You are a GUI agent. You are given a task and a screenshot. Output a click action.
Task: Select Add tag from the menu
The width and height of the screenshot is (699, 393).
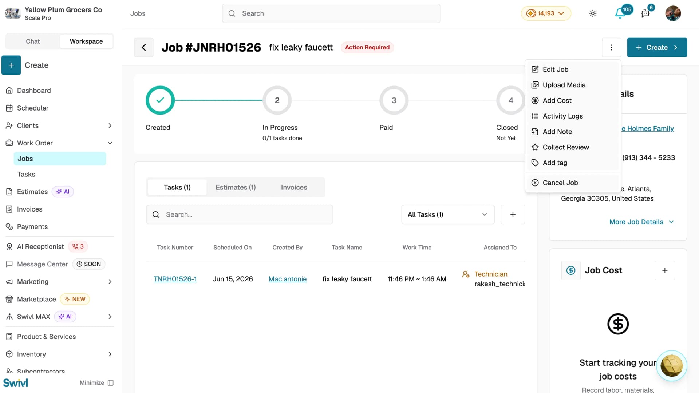[x=573, y=163]
